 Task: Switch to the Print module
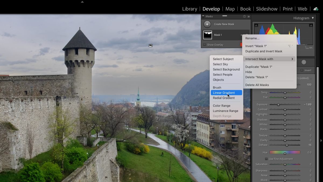click(x=287, y=9)
